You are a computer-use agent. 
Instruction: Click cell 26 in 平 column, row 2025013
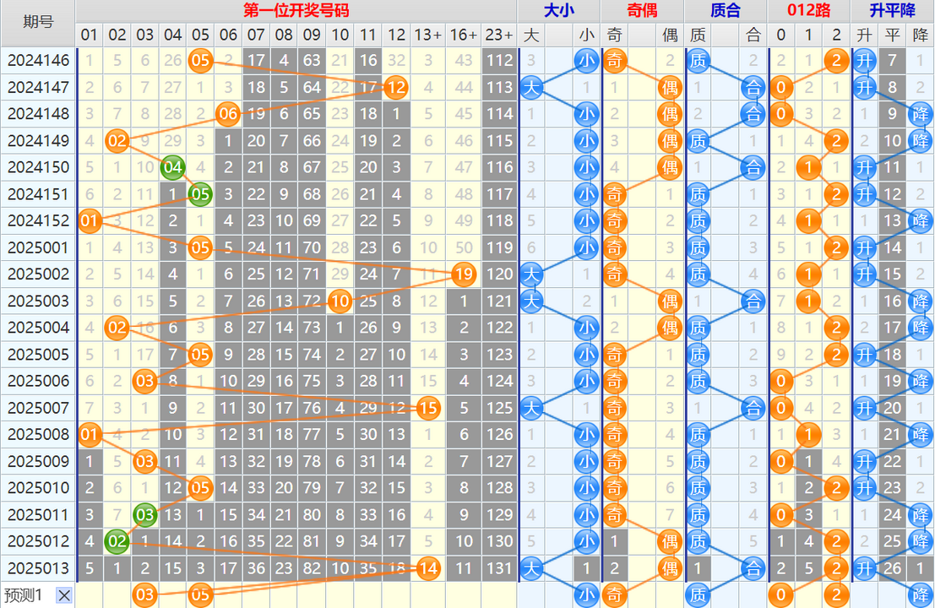click(893, 568)
